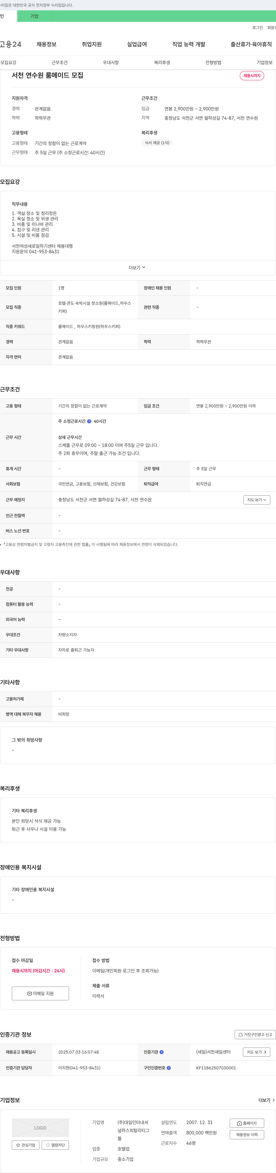Open the 출산휴가·육아휴직 menu

[251, 44]
